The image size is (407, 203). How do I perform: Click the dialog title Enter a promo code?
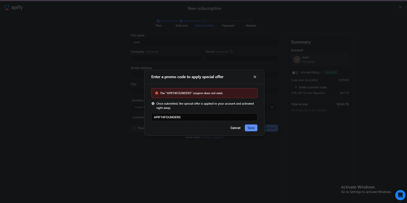click(x=187, y=77)
